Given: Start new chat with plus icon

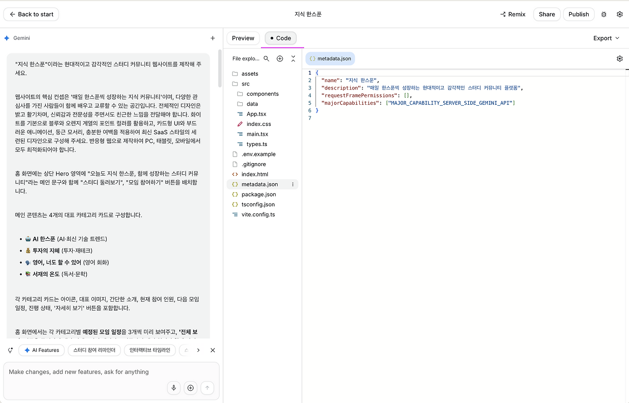Looking at the screenshot, I should (213, 38).
